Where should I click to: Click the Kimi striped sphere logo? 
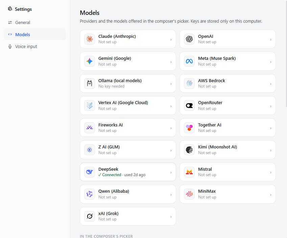point(189,150)
